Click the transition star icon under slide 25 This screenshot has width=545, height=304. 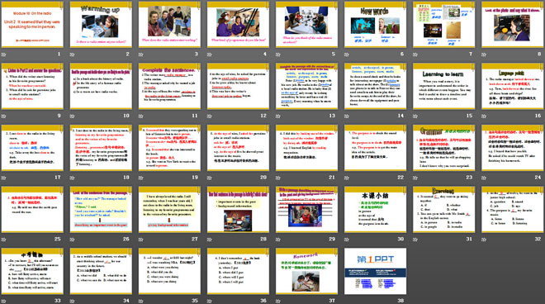[3, 240]
